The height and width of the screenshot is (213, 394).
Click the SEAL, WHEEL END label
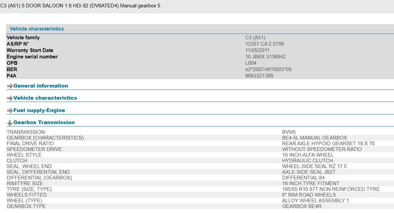click(29, 166)
